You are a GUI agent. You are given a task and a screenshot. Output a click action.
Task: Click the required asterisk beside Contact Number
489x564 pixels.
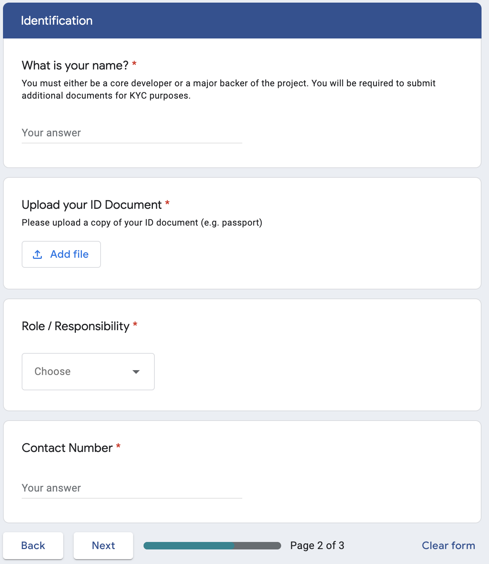(x=118, y=446)
